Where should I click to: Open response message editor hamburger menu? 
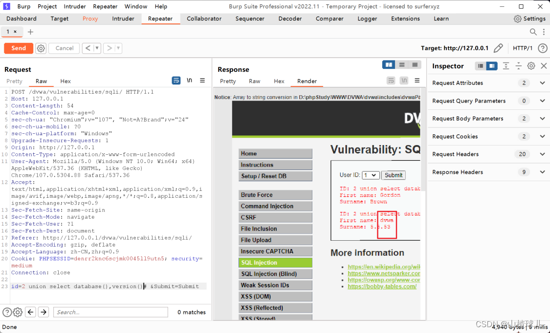point(417,80)
